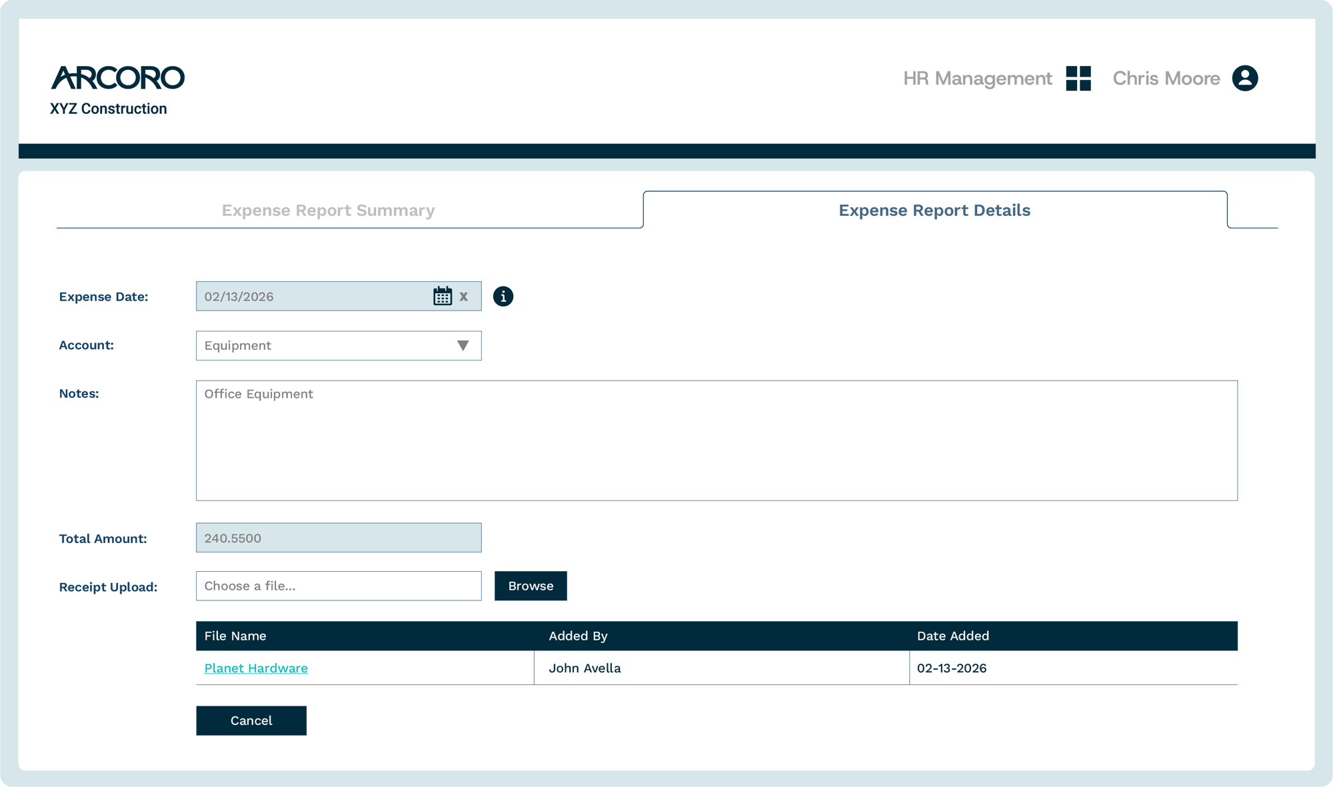Open the calendar date picker icon

[x=443, y=297]
